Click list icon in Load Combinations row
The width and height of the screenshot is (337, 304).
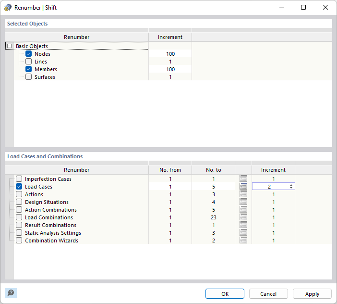(243, 217)
